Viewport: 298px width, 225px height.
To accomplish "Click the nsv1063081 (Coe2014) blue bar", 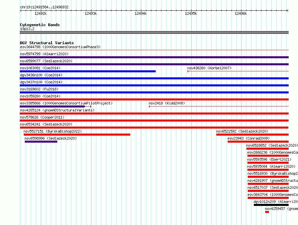I will 88,71.
